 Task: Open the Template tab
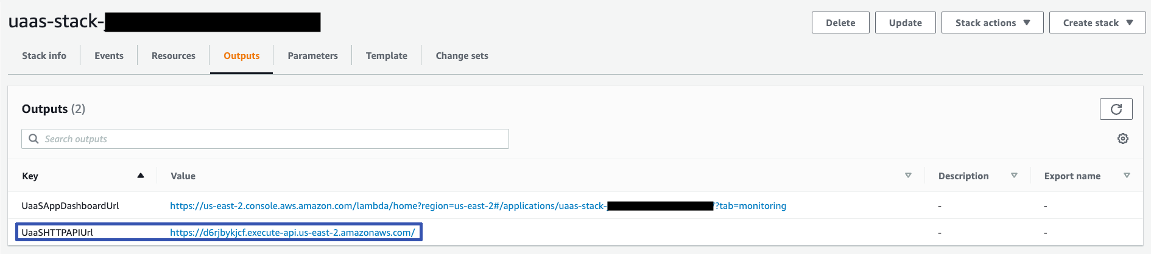[x=387, y=56]
